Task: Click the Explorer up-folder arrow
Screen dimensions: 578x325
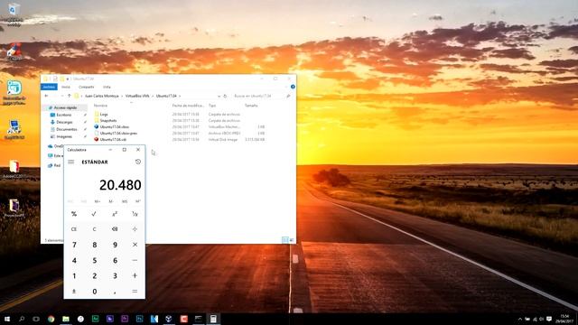Action: click(69, 96)
